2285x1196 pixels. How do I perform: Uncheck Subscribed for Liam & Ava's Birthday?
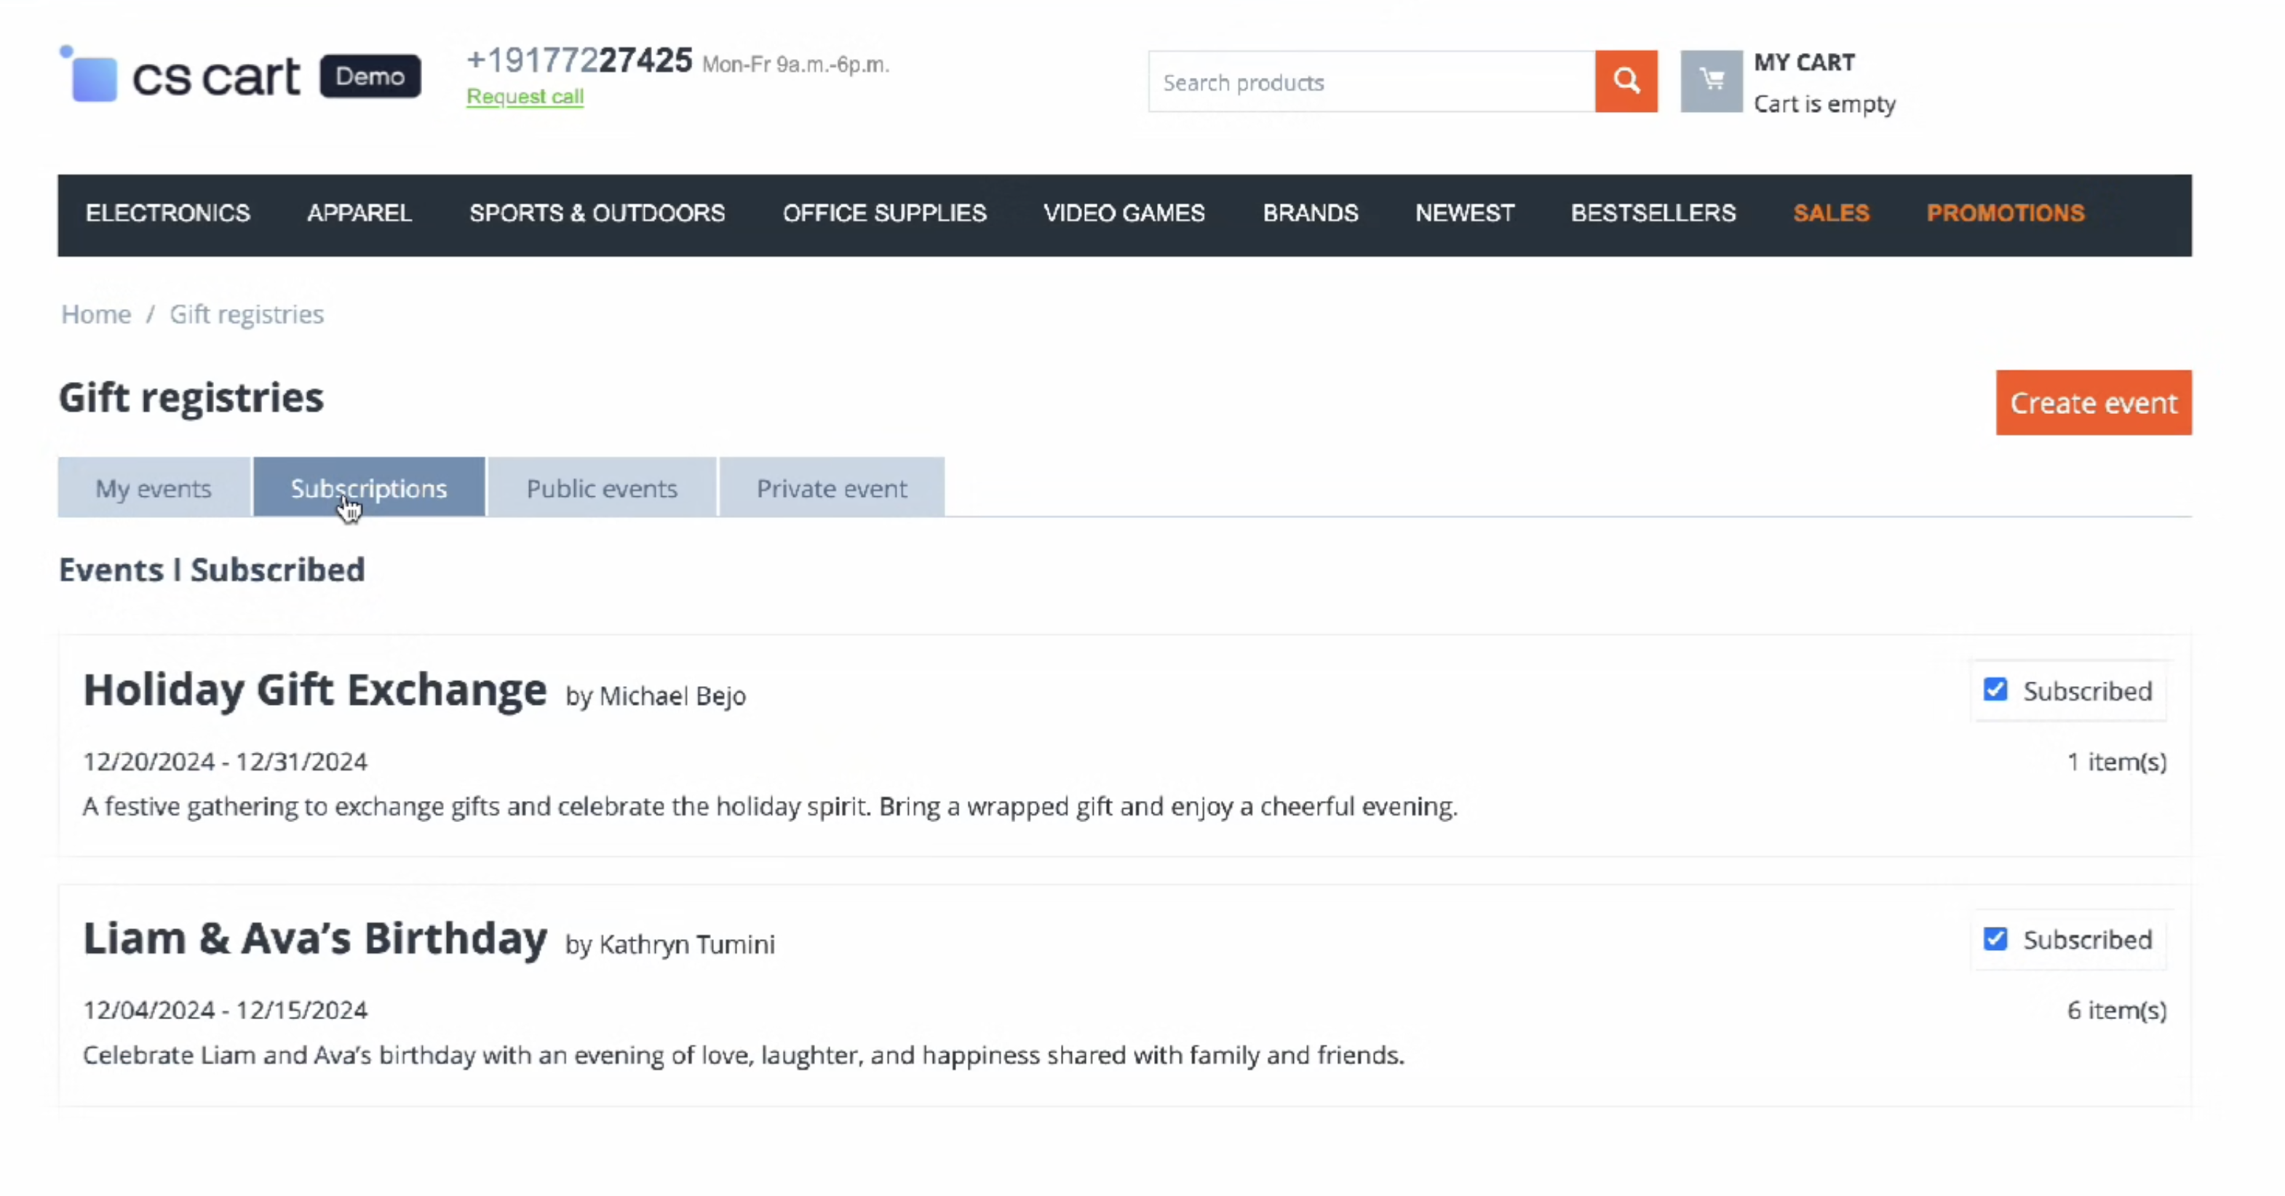click(1995, 939)
